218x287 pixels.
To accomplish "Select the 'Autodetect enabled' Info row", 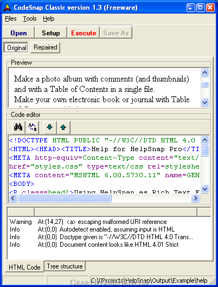I will tap(109, 229).
